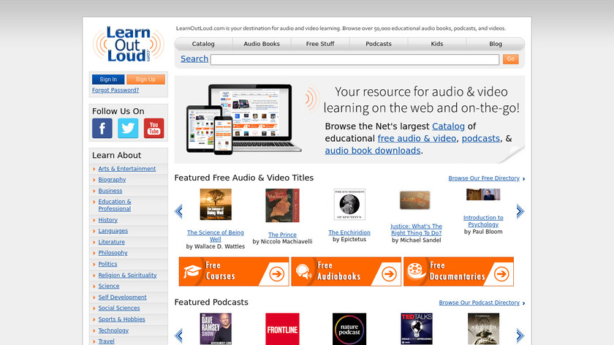Image resolution: width=614 pixels, height=345 pixels.
Task: Follow the audio book downloads link
Action: pyautogui.click(x=373, y=151)
